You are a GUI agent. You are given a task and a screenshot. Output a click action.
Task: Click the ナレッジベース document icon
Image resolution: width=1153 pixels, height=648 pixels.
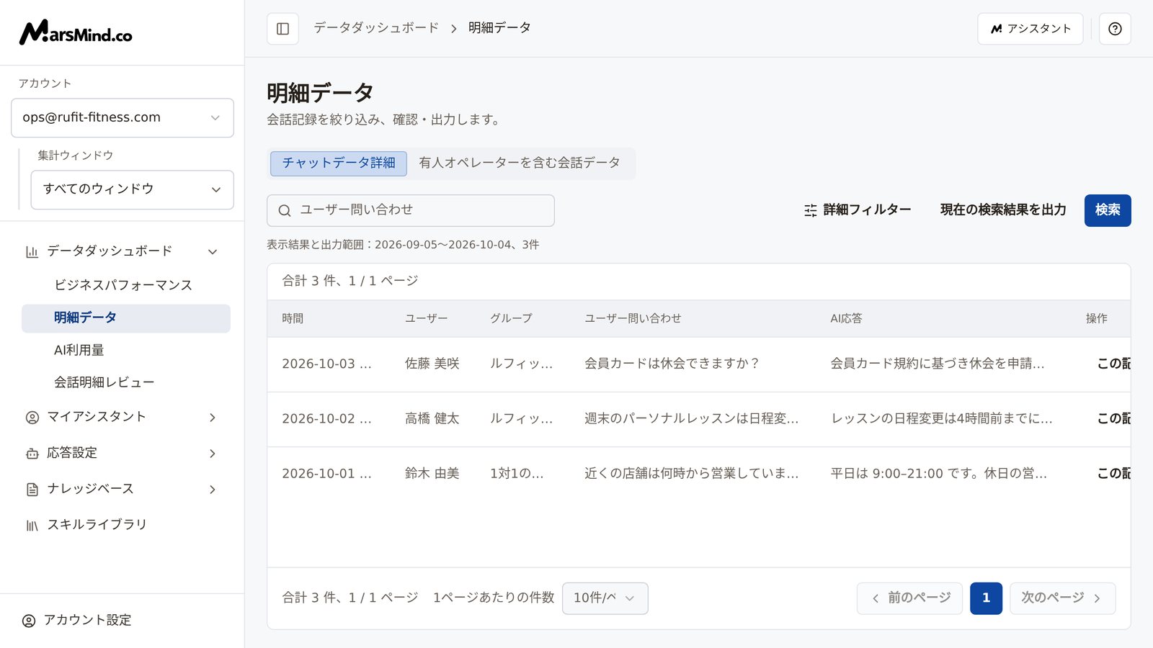click(x=32, y=489)
